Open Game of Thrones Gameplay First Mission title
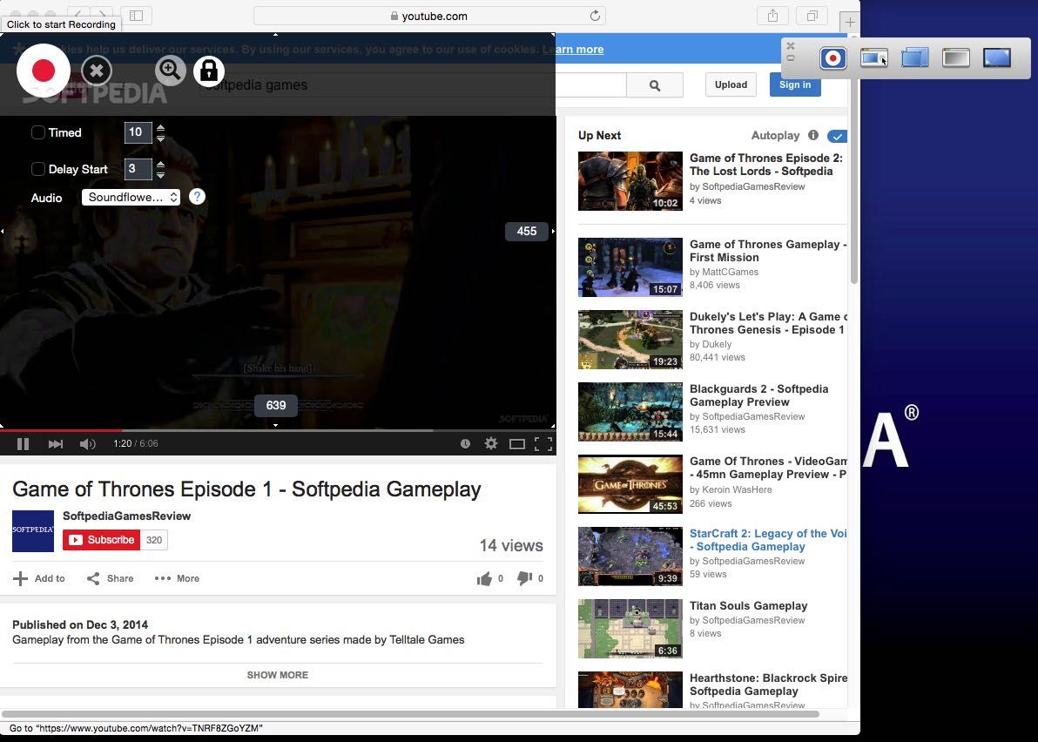 768,251
